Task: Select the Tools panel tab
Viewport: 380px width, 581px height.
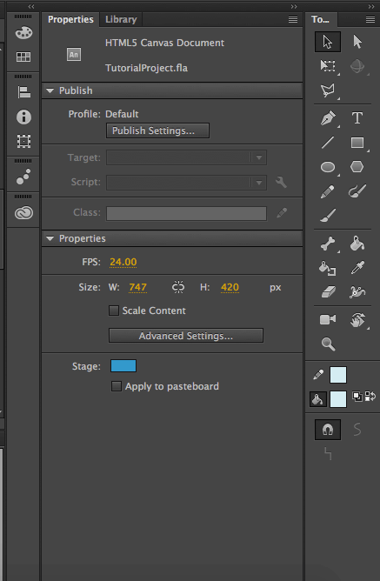Action: [320, 19]
